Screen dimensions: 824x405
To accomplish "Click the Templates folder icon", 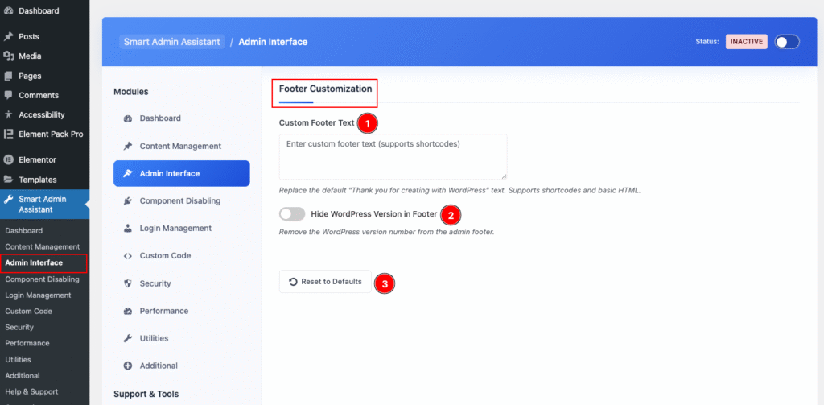I will 8,180.
